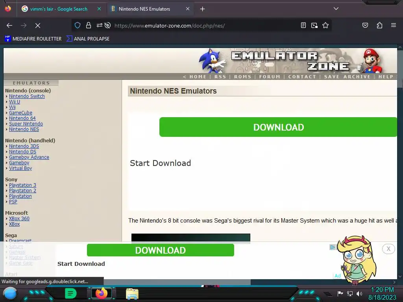
Task: Click the large green DOWNLOAD ad button
Action: click(x=278, y=127)
